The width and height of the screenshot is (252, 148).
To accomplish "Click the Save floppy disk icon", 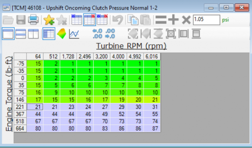I will [21, 20].
